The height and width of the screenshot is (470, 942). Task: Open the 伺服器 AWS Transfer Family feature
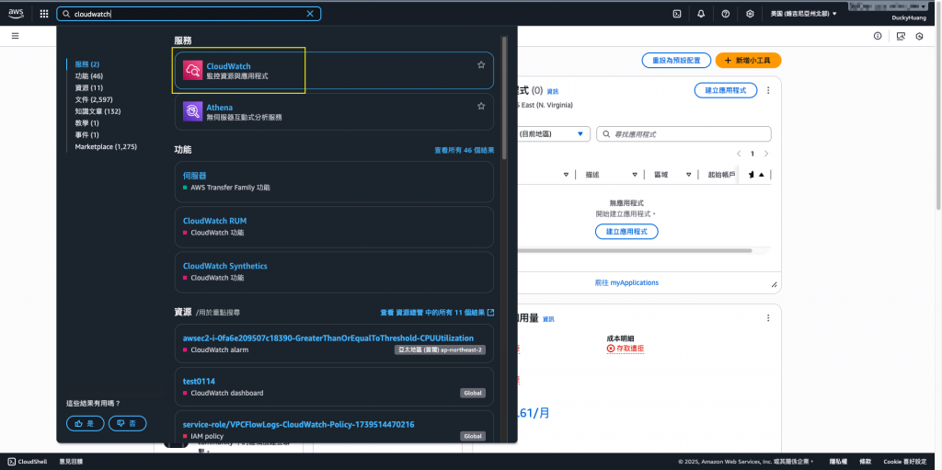click(334, 181)
